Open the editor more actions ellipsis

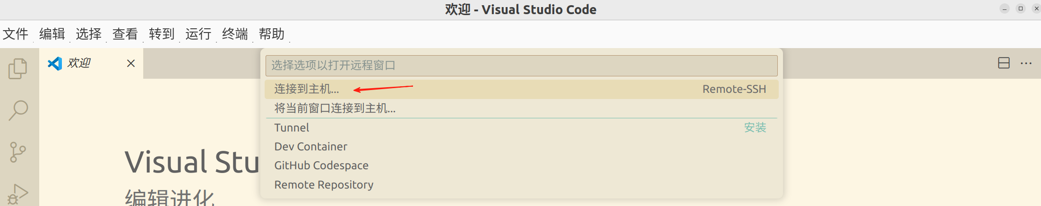(1026, 63)
